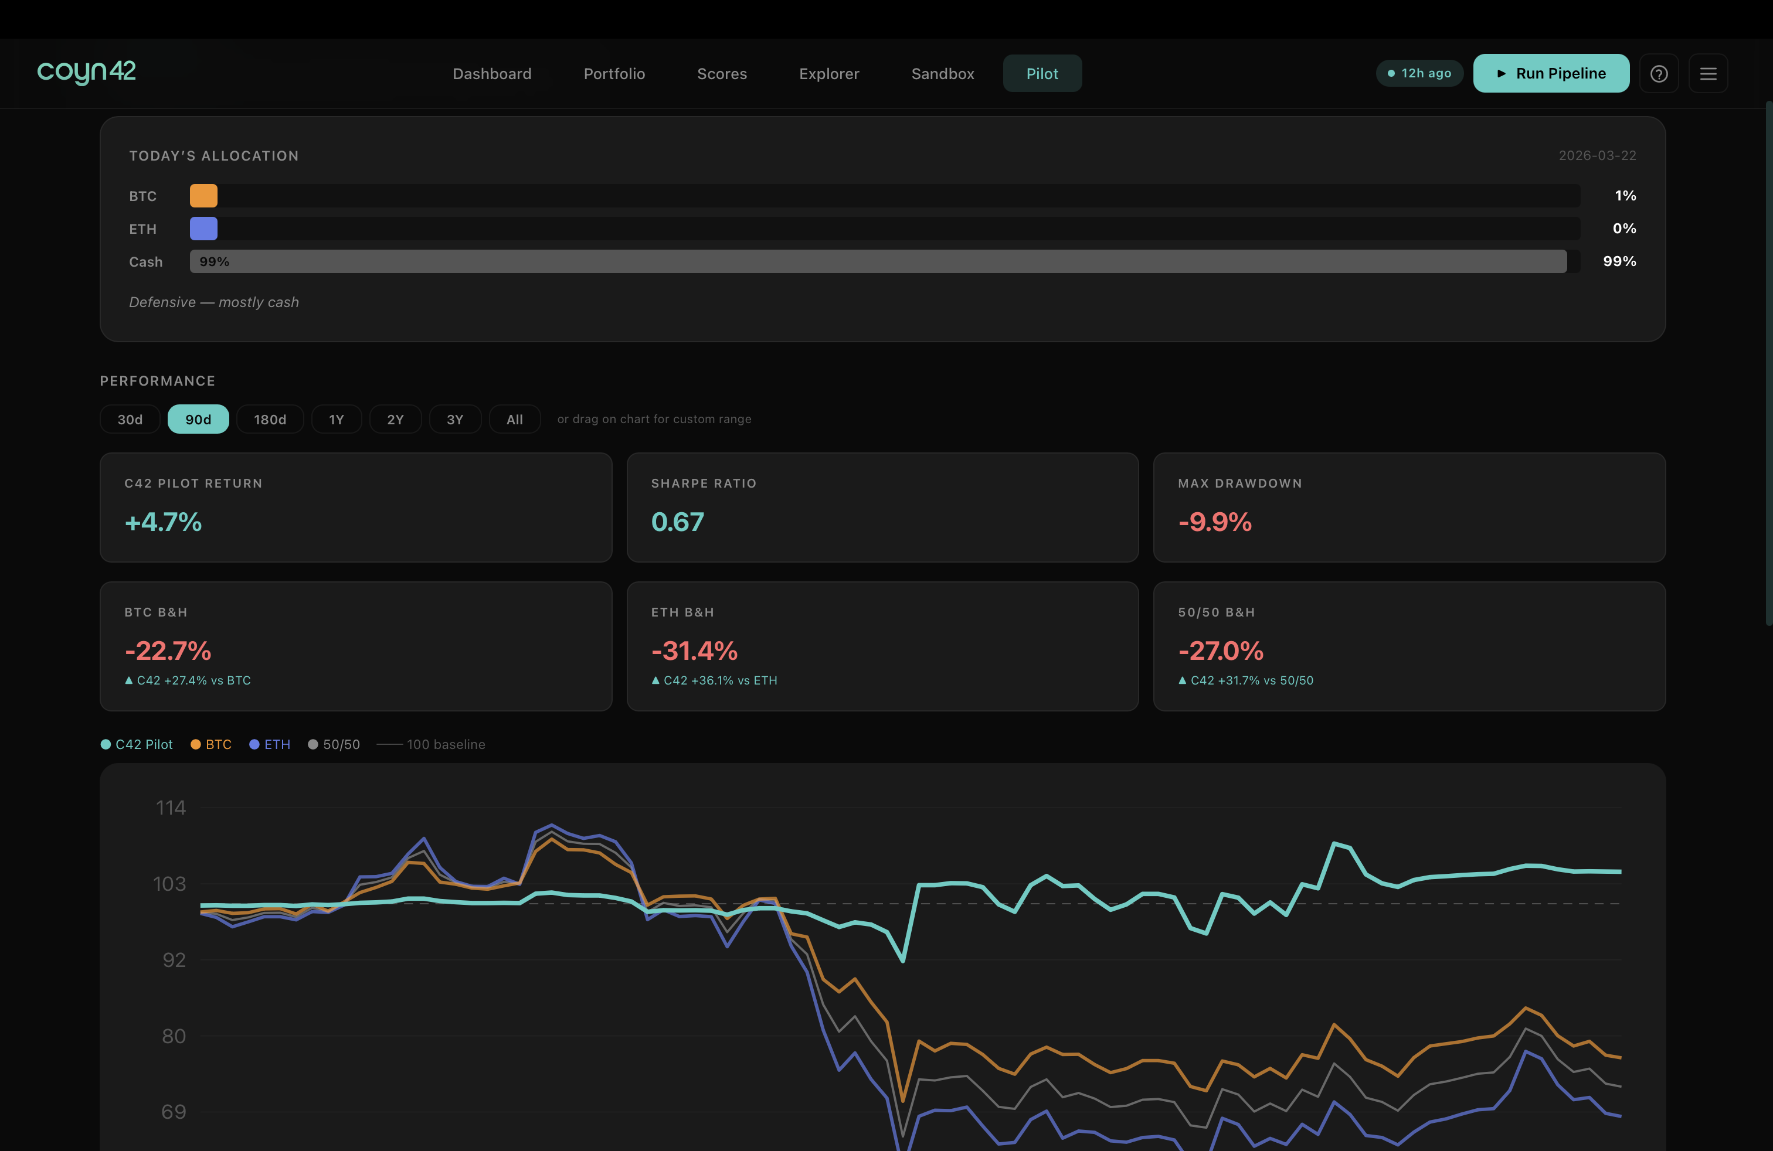Go to the Explorer tab
The height and width of the screenshot is (1151, 1773).
[828, 74]
